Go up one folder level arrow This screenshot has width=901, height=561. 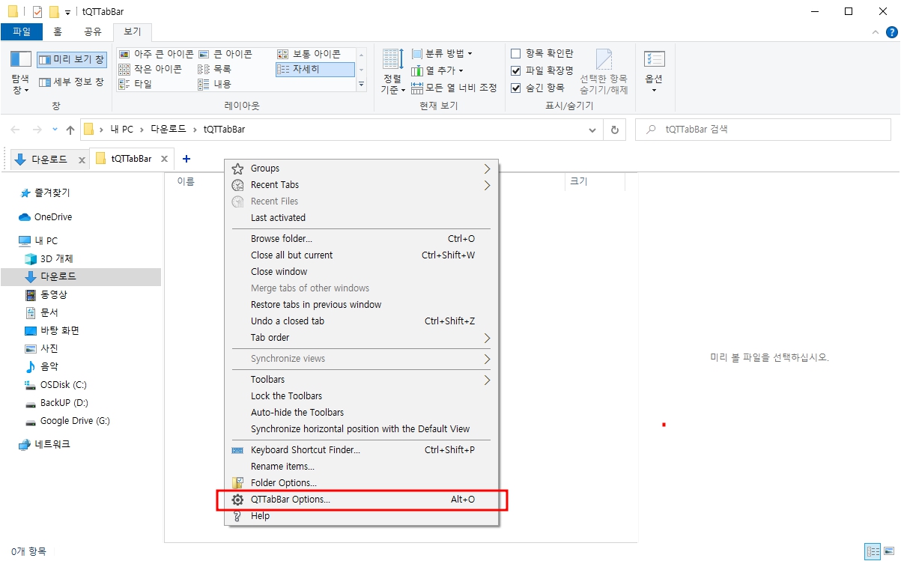(70, 130)
